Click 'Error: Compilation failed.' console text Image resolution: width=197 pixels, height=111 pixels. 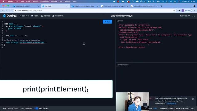coord(132,47)
